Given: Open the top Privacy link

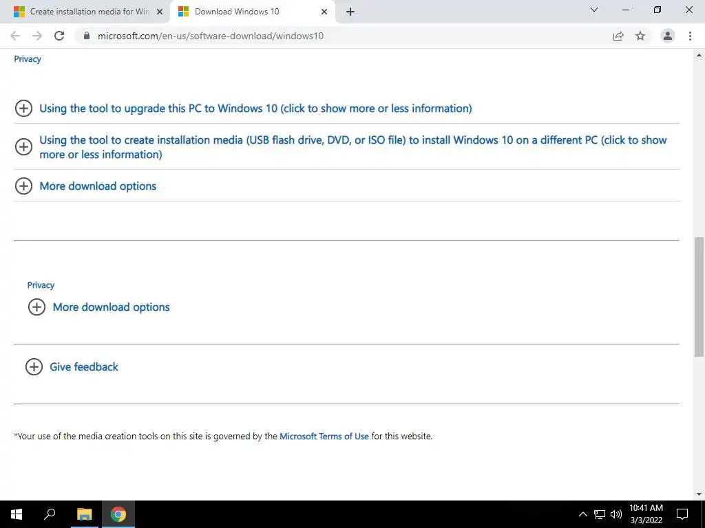Looking at the screenshot, I should (28, 59).
